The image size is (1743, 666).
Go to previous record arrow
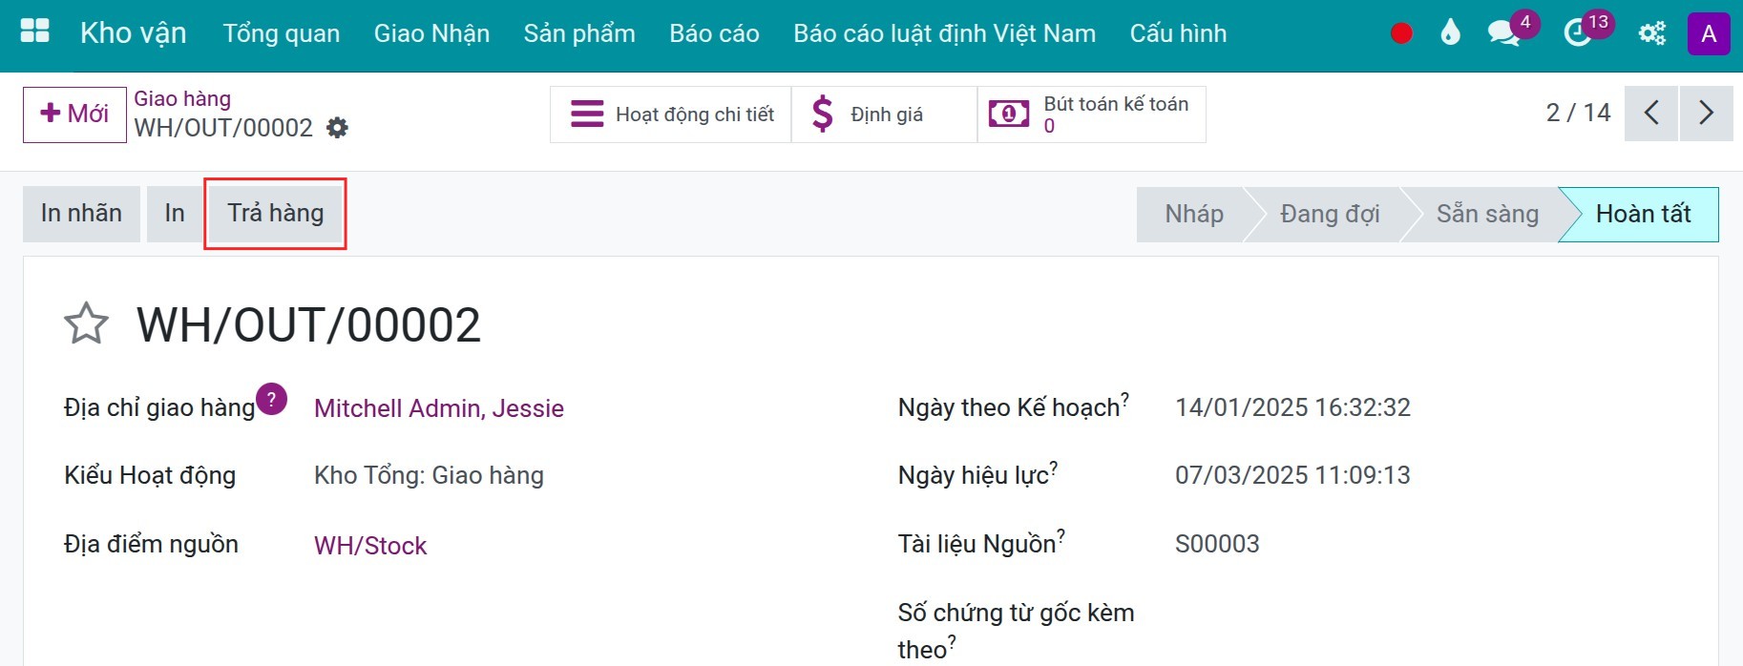pos(1651,114)
